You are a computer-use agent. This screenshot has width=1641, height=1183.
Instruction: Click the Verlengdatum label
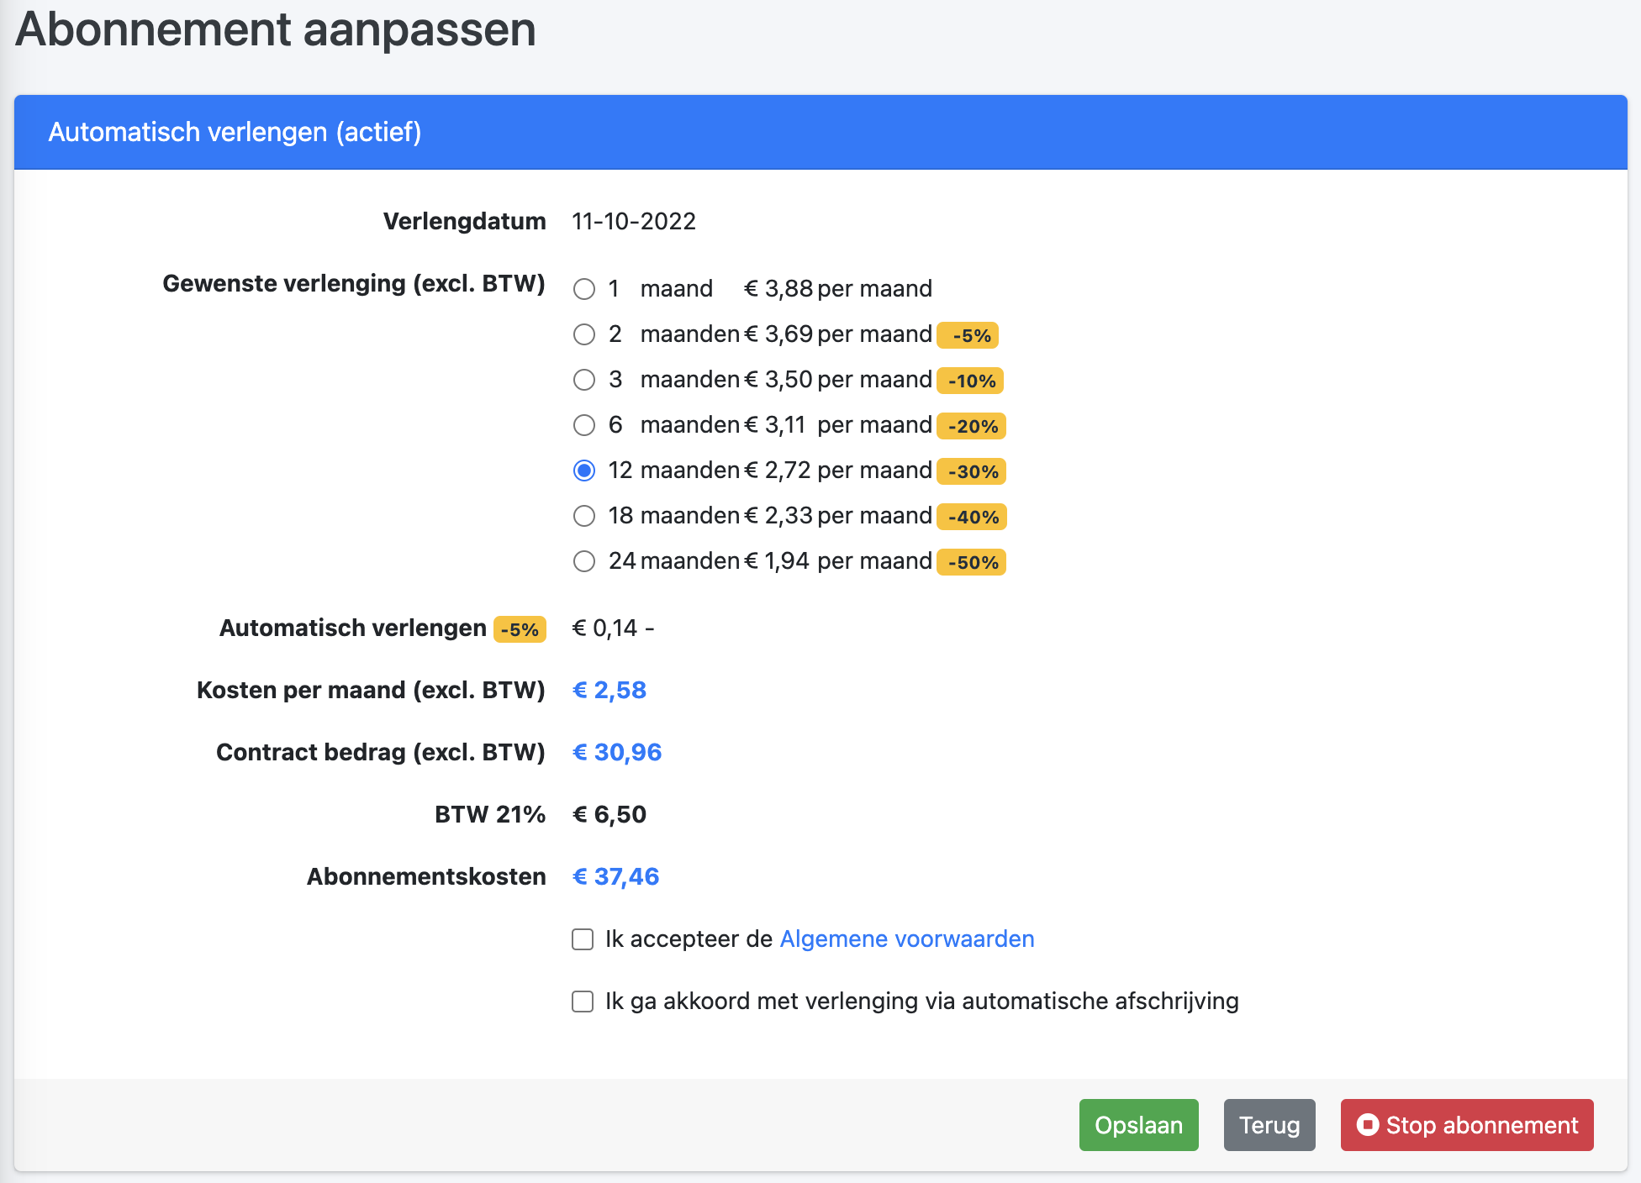click(465, 221)
